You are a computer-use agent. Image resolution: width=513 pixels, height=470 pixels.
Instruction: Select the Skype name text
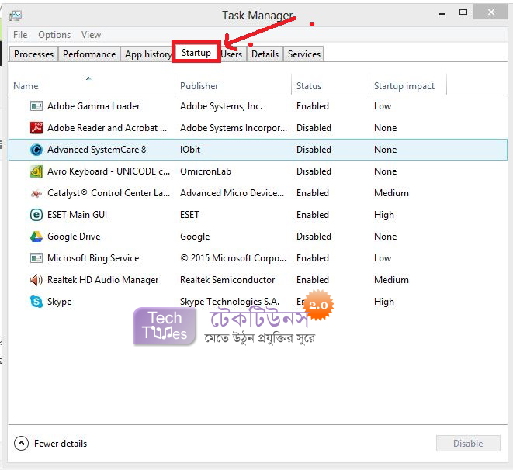pyautogui.click(x=59, y=302)
